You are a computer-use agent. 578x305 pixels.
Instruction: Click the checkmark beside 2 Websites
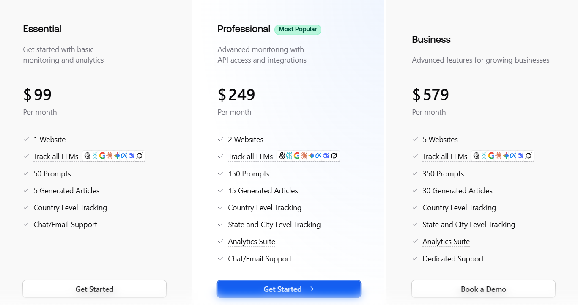pyautogui.click(x=220, y=139)
